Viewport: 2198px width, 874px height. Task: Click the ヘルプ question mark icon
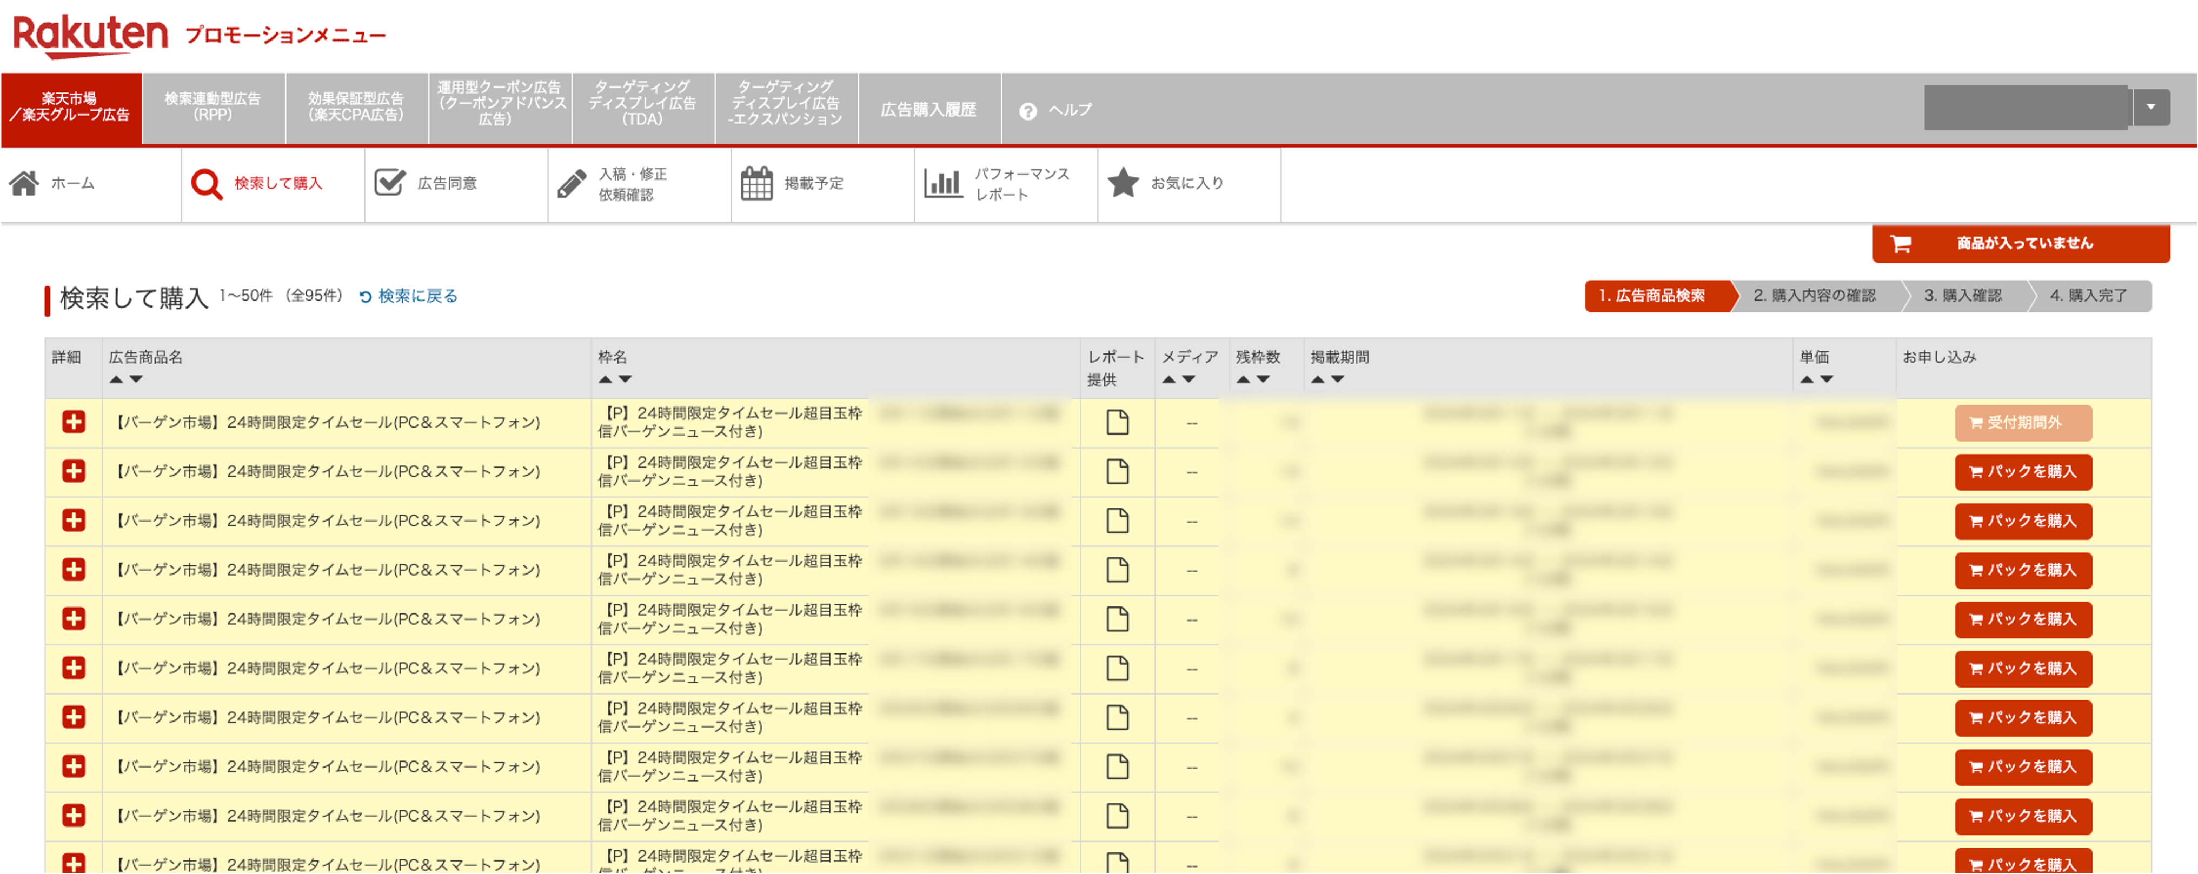1028,111
